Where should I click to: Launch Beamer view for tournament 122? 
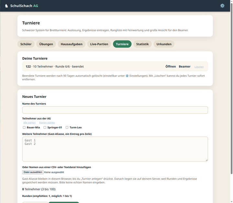pyautogui.click(x=184, y=66)
